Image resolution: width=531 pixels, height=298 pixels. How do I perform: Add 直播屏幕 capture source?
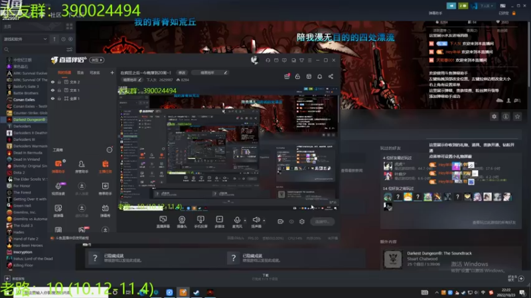click(163, 222)
